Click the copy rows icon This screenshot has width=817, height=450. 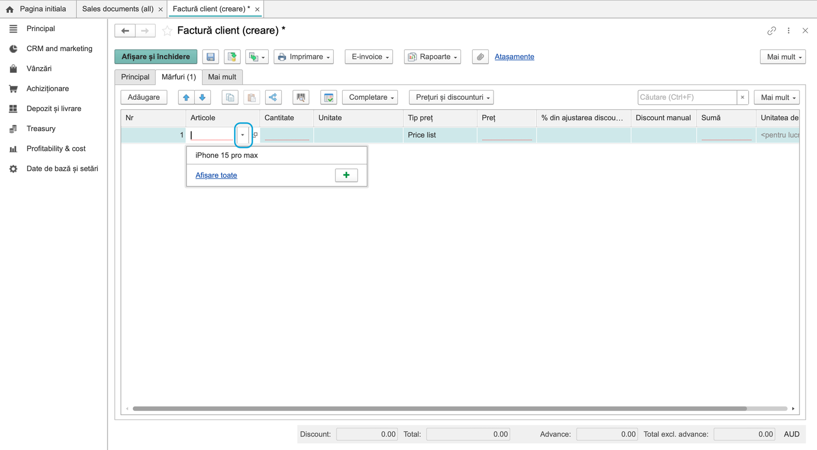(230, 97)
